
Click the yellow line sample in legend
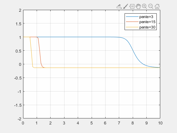point(132,27)
